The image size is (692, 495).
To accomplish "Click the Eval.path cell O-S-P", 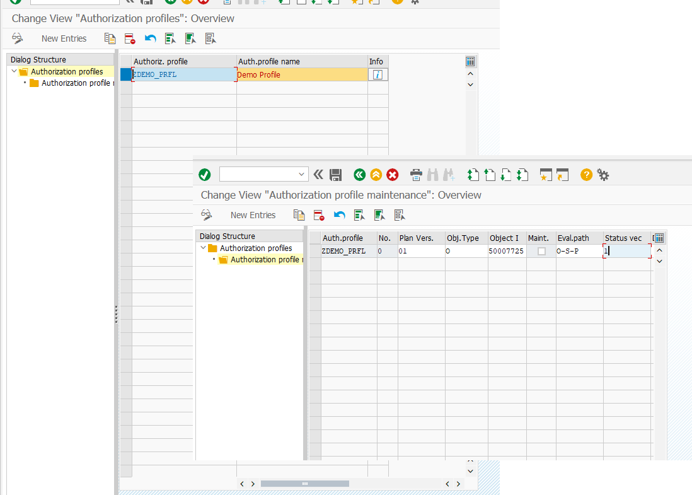I will [579, 251].
